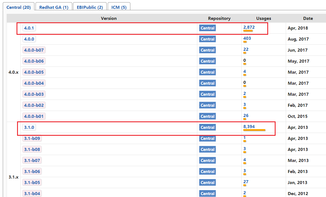The height and width of the screenshot is (197, 326).
Task: Open the 4.0.0-b05 version link
Action: click(34, 72)
